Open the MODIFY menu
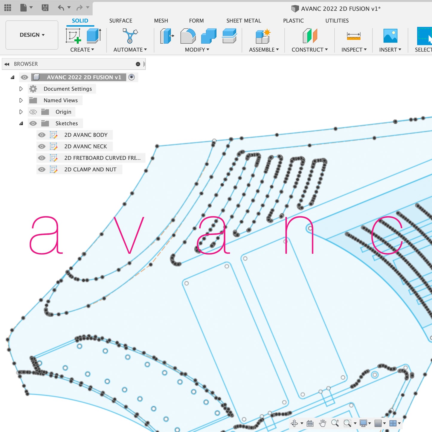 point(197,50)
